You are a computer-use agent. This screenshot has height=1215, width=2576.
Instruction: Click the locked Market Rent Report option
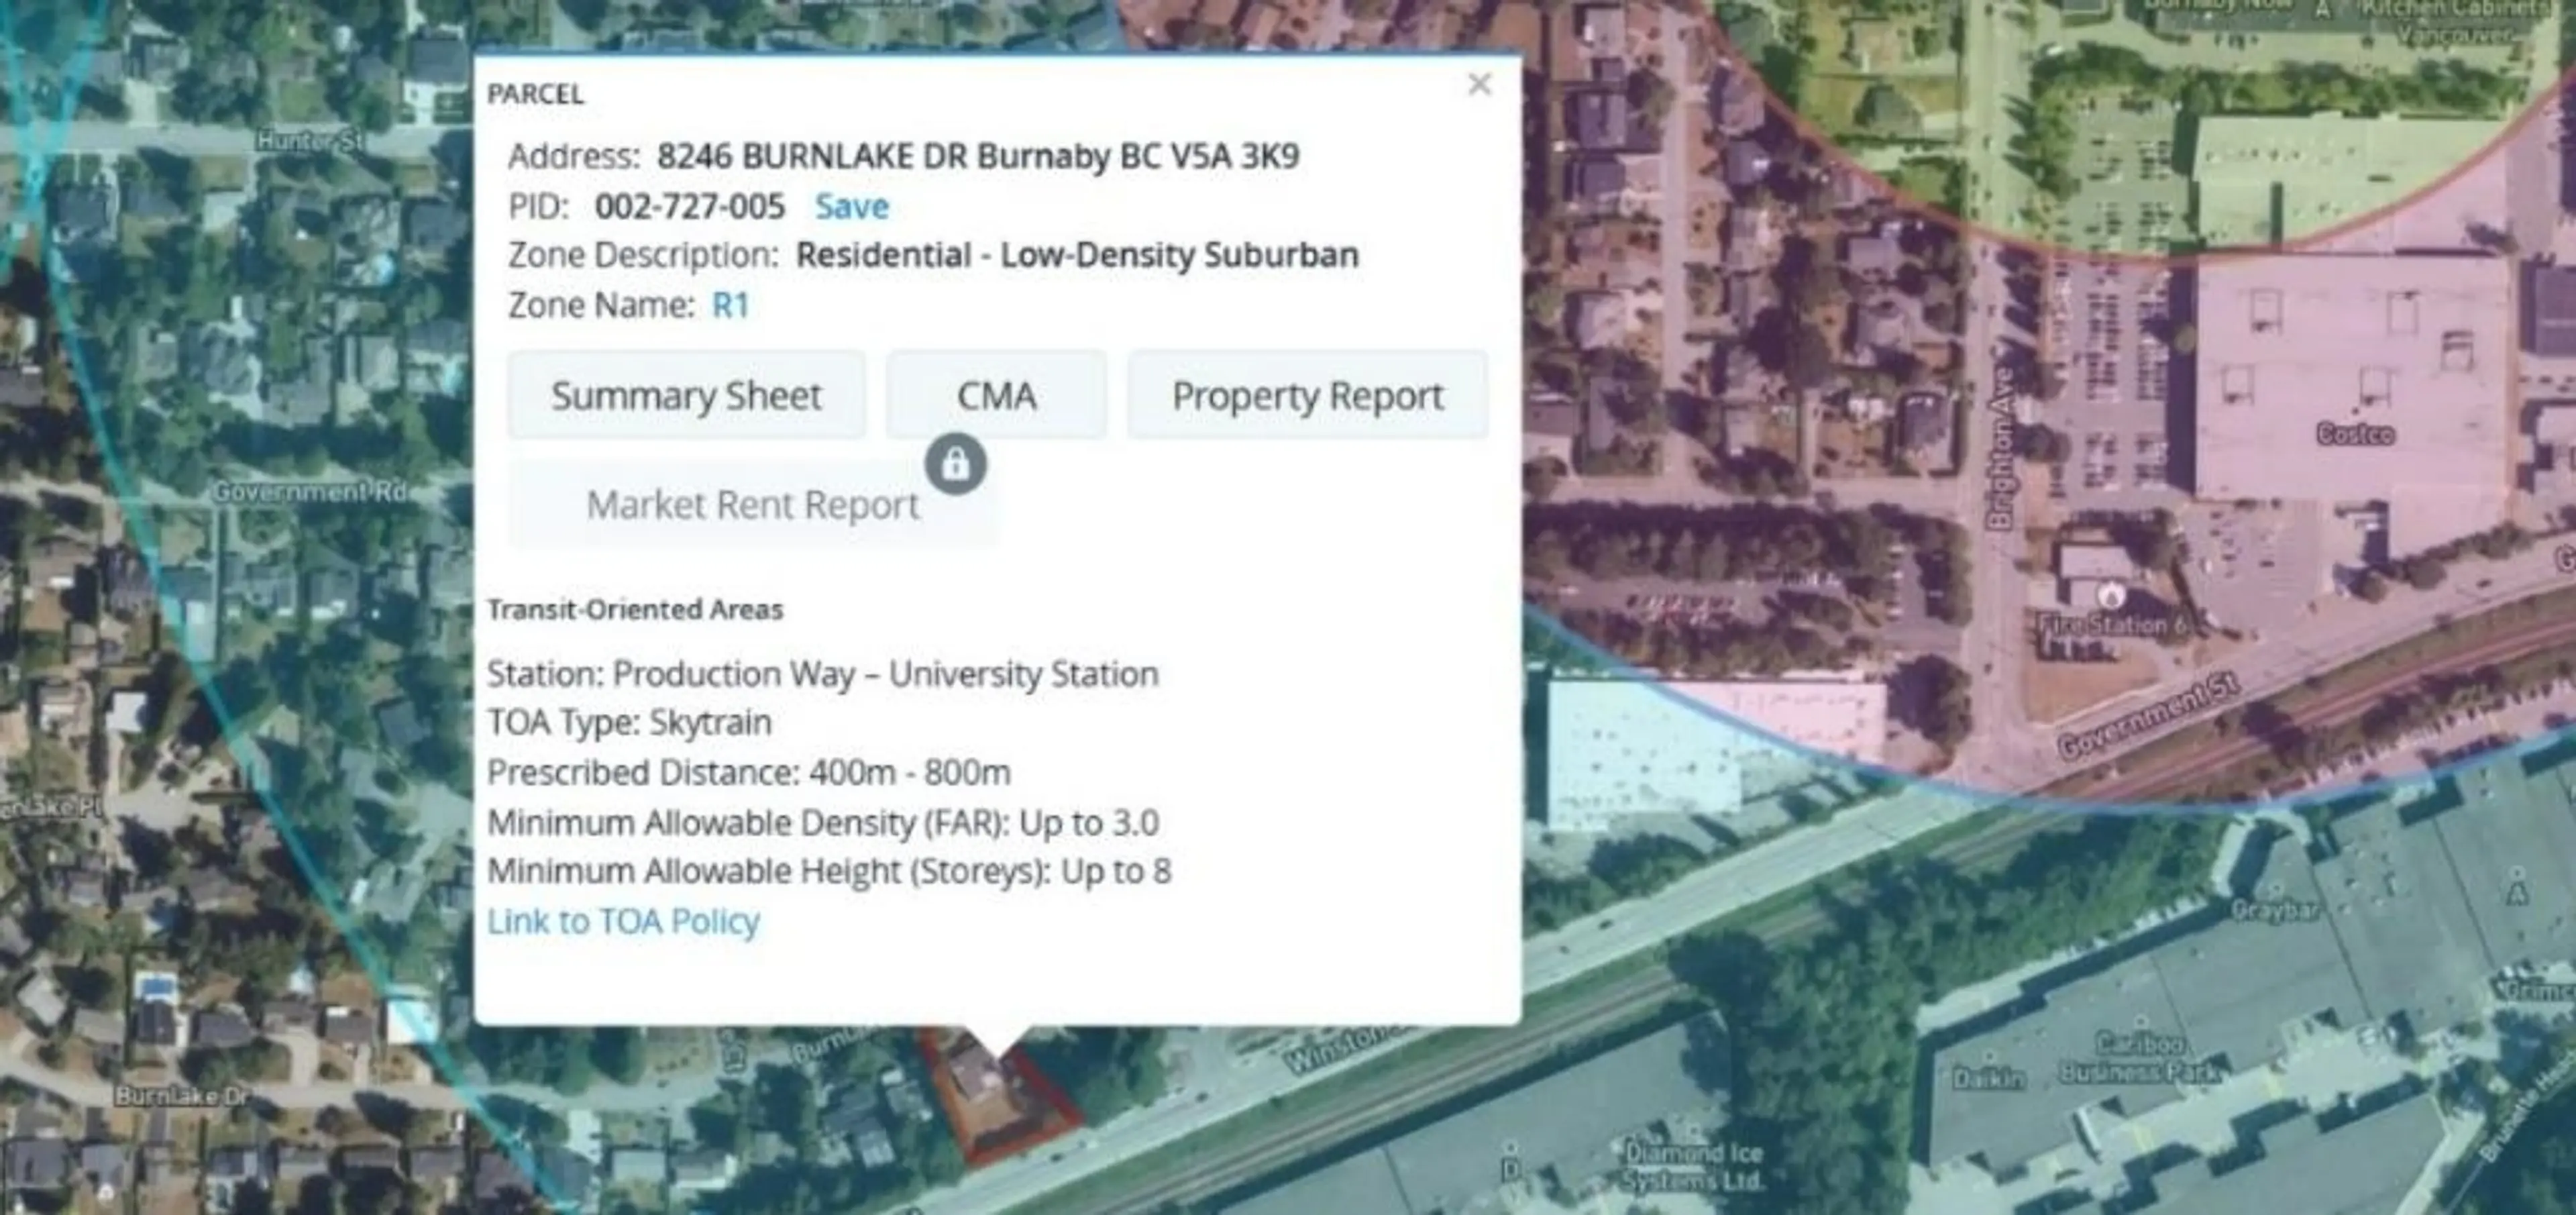[x=753, y=504]
